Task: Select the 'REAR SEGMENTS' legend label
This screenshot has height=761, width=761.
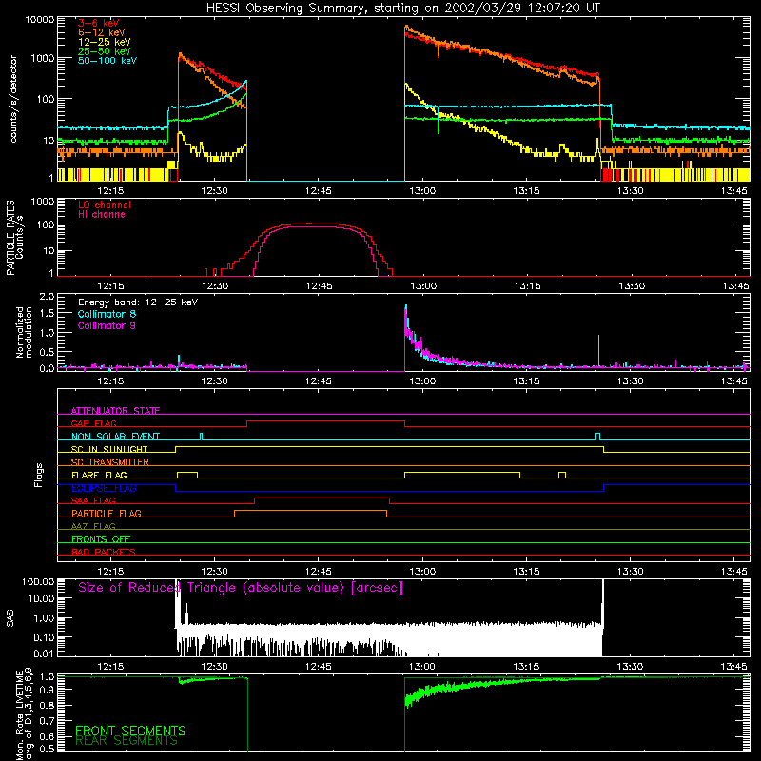Action: click(x=127, y=741)
